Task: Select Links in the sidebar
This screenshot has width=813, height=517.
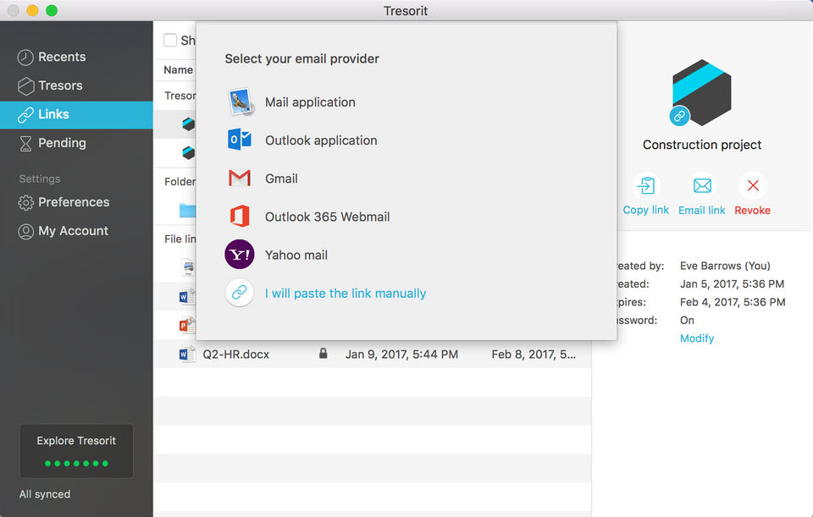Action: click(x=76, y=114)
